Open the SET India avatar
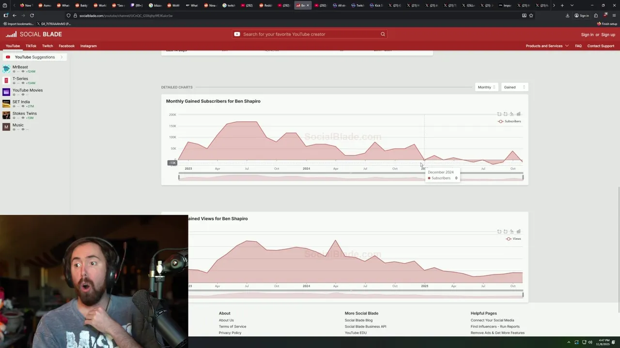620x348 pixels. point(6,103)
